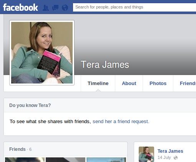This screenshot has height=162, width=196.
Task: Click the 14 July post date
Action: coord(164,157)
